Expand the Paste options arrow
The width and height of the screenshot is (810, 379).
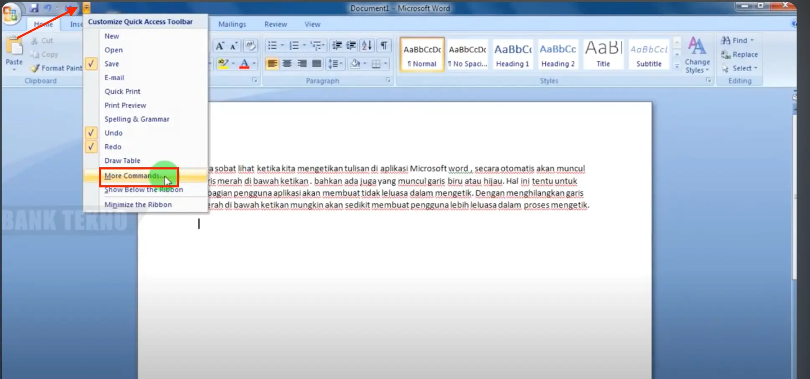coord(14,69)
